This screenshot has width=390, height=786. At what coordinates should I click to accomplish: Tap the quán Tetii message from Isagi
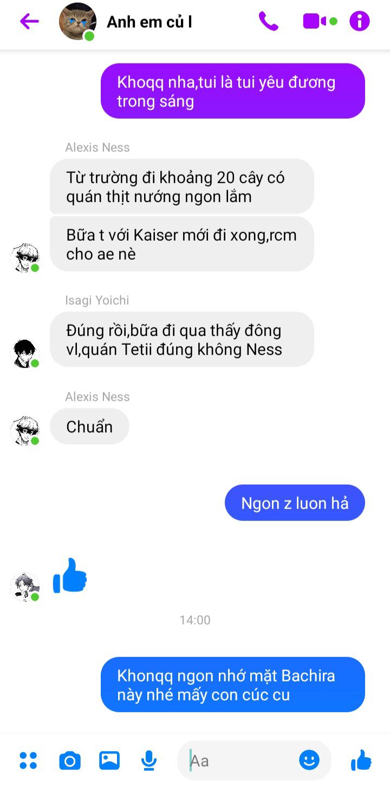click(x=182, y=339)
